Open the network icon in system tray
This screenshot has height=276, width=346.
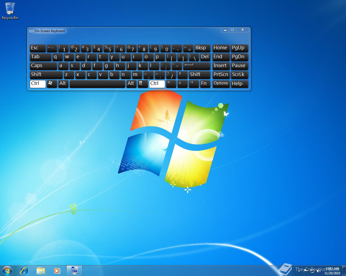pos(312,271)
